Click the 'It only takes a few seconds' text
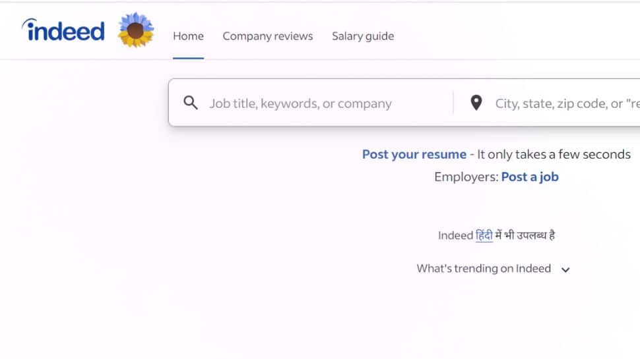Viewport: 640px width, 359px height. tap(554, 155)
